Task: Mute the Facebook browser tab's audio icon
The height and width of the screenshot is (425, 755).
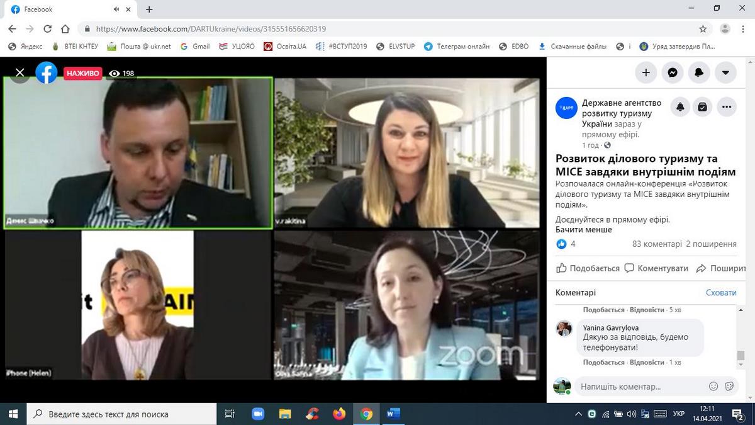Action: point(116,9)
